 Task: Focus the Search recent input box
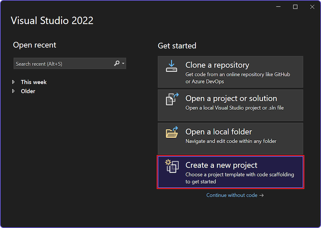point(63,64)
